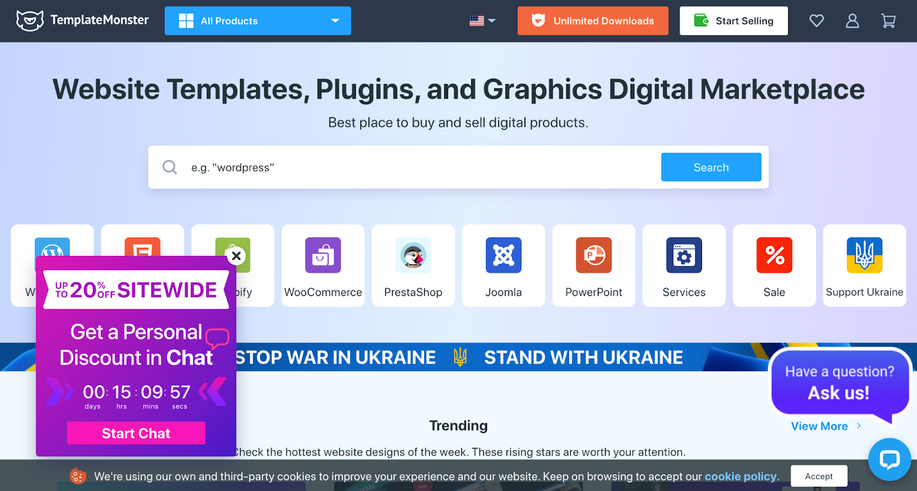Viewport: 917px width, 491px height.
Task: Click the blue Search button
Action: [x=711, y=167]
